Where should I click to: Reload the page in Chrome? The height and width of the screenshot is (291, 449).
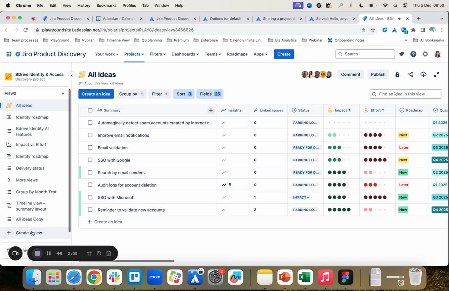click(25, 30)
